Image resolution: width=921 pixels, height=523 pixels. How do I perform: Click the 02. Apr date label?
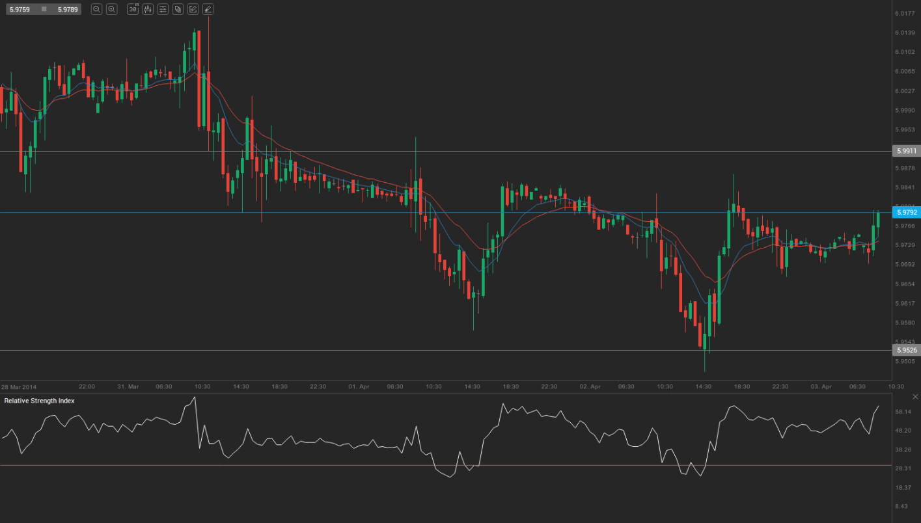(x=590, y=386)
